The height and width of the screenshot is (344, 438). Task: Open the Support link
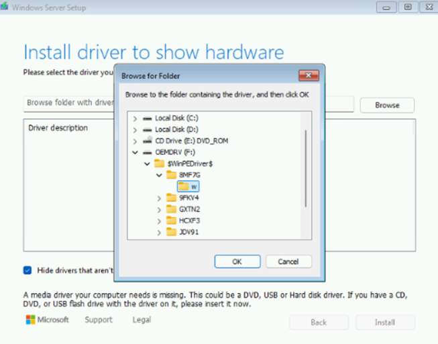(99, 320)
